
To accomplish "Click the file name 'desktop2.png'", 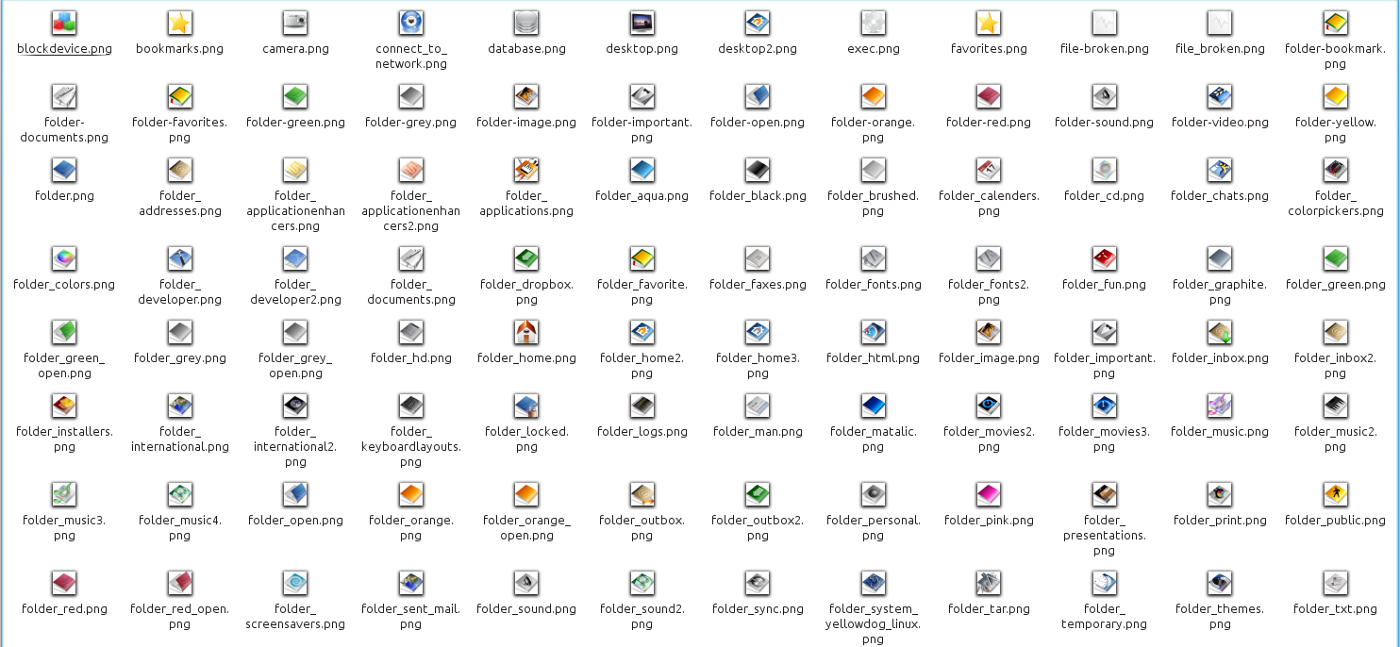I will [758, 49].
